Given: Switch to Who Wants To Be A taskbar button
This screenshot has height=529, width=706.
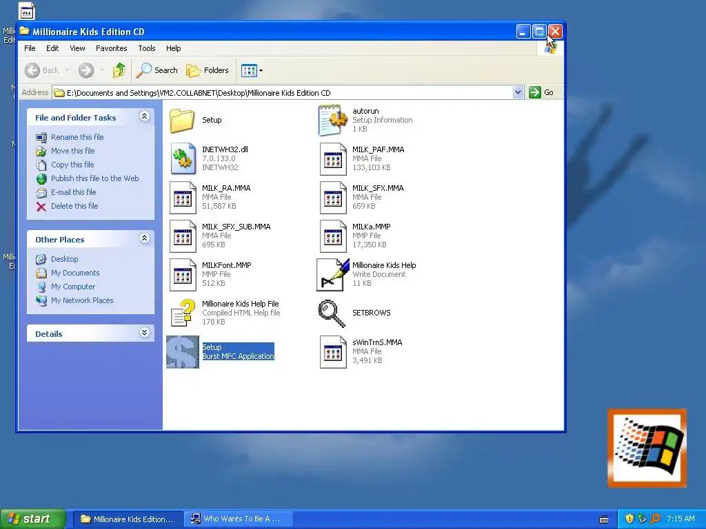Looking at the screenshot, I should point(239,519).
